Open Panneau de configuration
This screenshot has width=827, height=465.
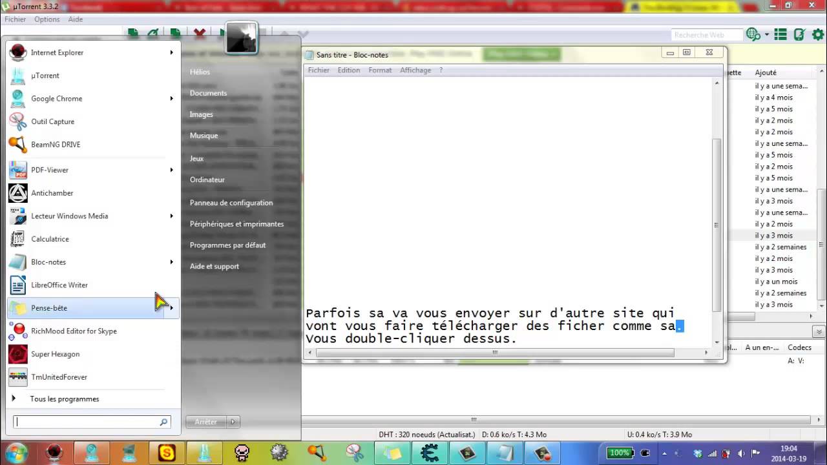[231, 203]
